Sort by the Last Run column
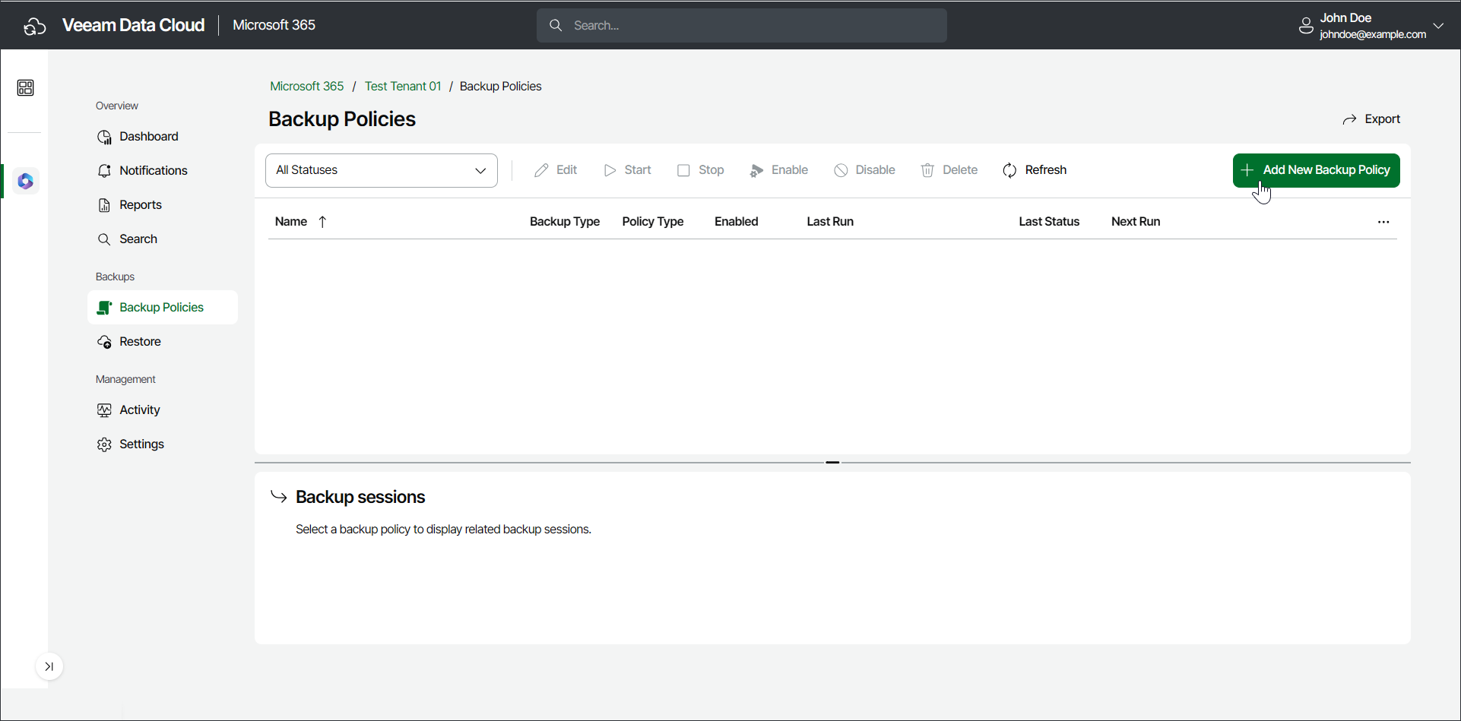Screen dimensions: 1461x721 (830, 222)
